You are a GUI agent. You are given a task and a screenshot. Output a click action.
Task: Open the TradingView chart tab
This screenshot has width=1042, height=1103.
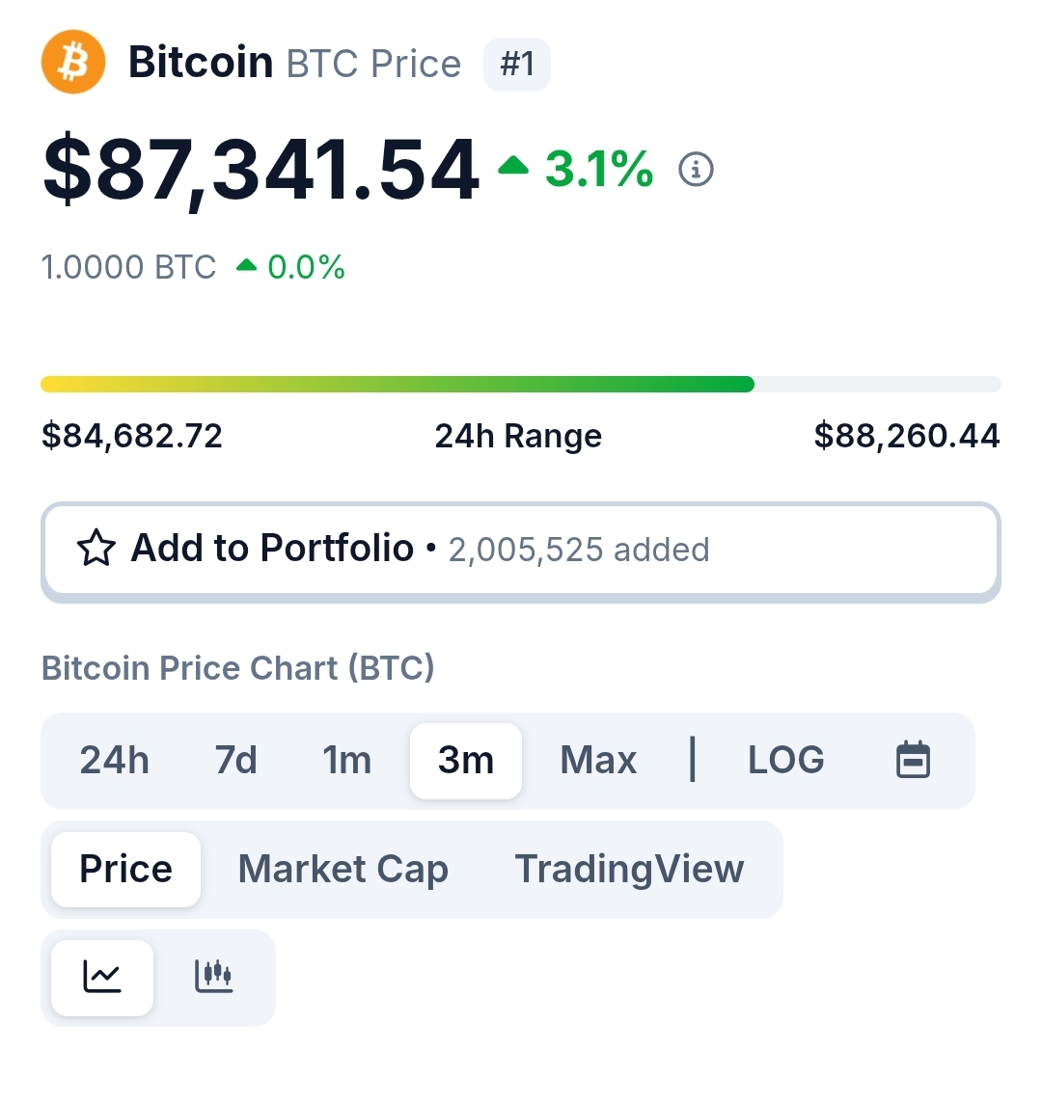(x=629, y=870)
